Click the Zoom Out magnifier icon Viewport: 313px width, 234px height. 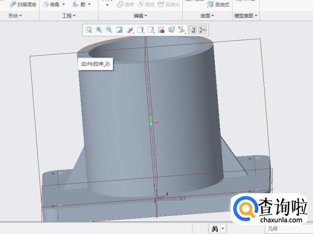tap(109, 30)
